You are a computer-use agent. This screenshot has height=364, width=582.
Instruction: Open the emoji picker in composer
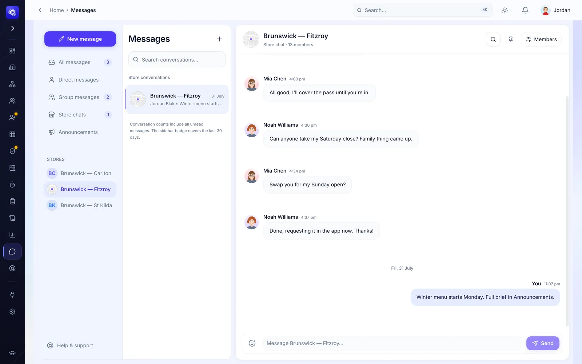click(x=252, y=343)
